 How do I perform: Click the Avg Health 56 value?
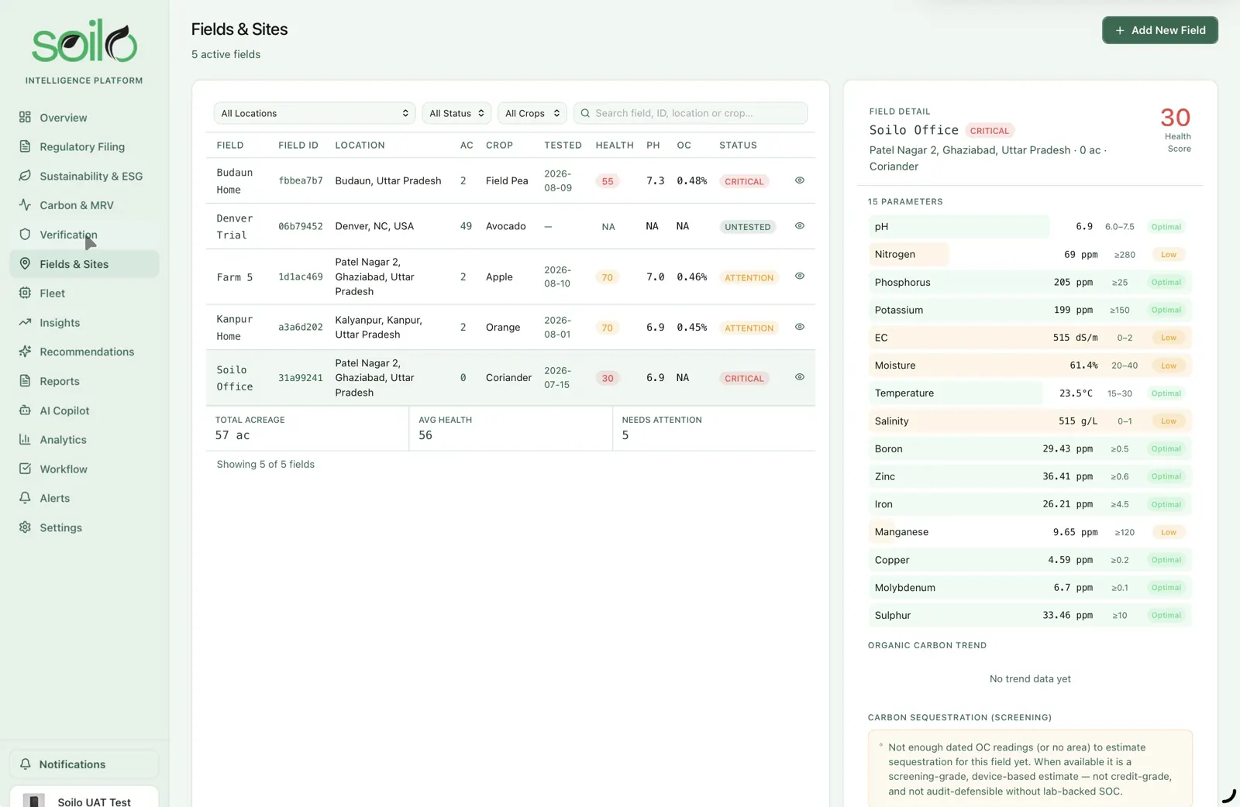click(425, 435)
